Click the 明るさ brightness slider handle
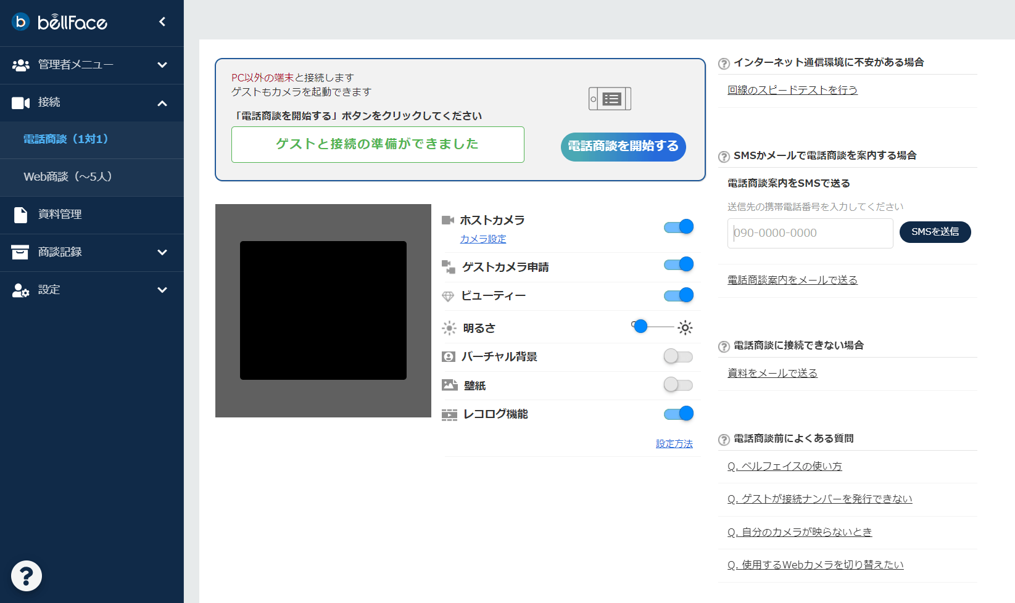 pyautogui.click(x=641, y=327)
